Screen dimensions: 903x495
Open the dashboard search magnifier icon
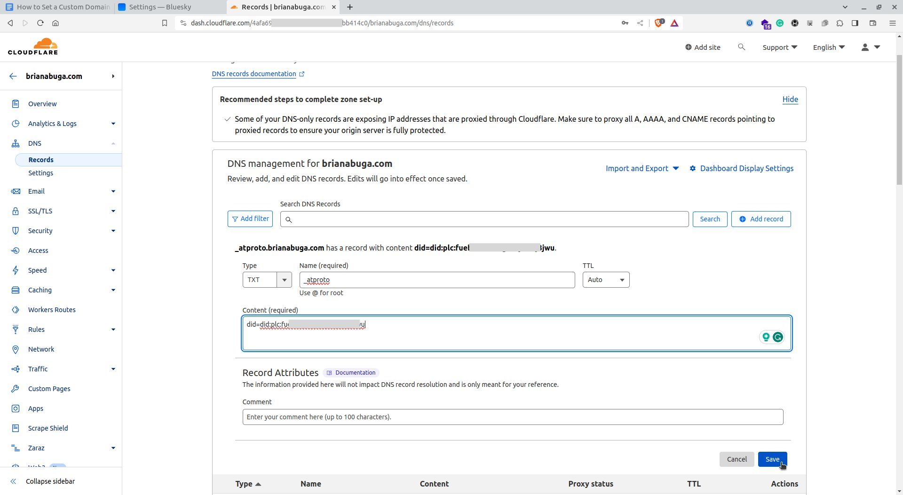(741, 47)
